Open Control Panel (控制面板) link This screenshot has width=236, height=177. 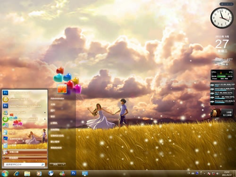click(55, 130)
